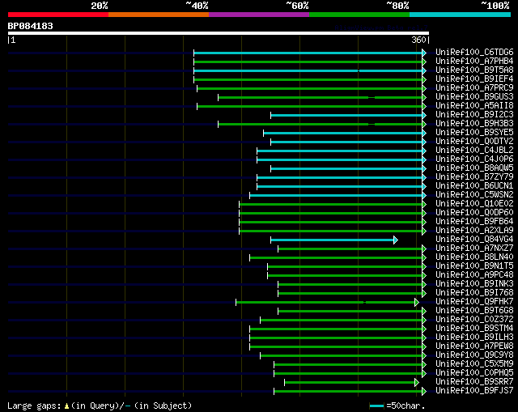The width and height of the screenshot is (518, 412).
Task: Select the UniRef100_C0PHQ5 hit label
Action: [x=474, y=373]
